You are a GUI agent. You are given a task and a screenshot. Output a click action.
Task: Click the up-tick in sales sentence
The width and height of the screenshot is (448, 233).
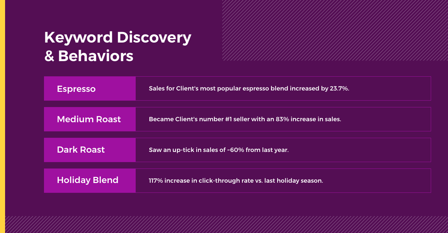coord(219,150)
